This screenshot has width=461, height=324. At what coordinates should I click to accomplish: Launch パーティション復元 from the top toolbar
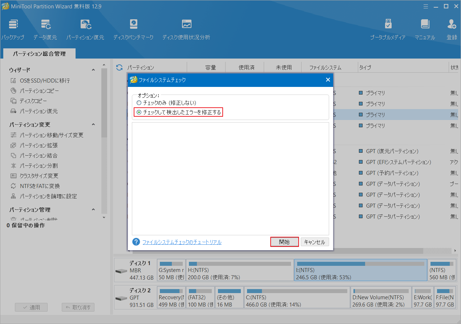click(85, 29)
